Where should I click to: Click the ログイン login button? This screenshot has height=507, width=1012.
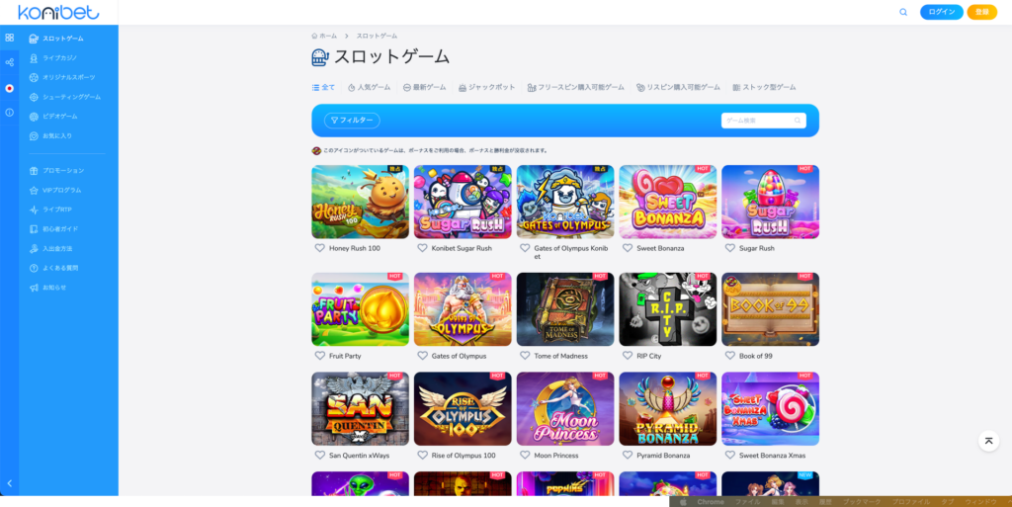pos(941,12)
